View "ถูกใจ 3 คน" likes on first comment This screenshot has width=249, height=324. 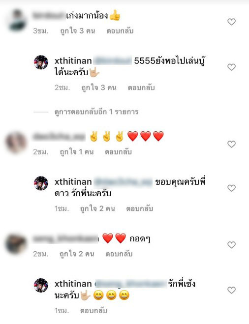pyautogui.click(x=78, y=31)
